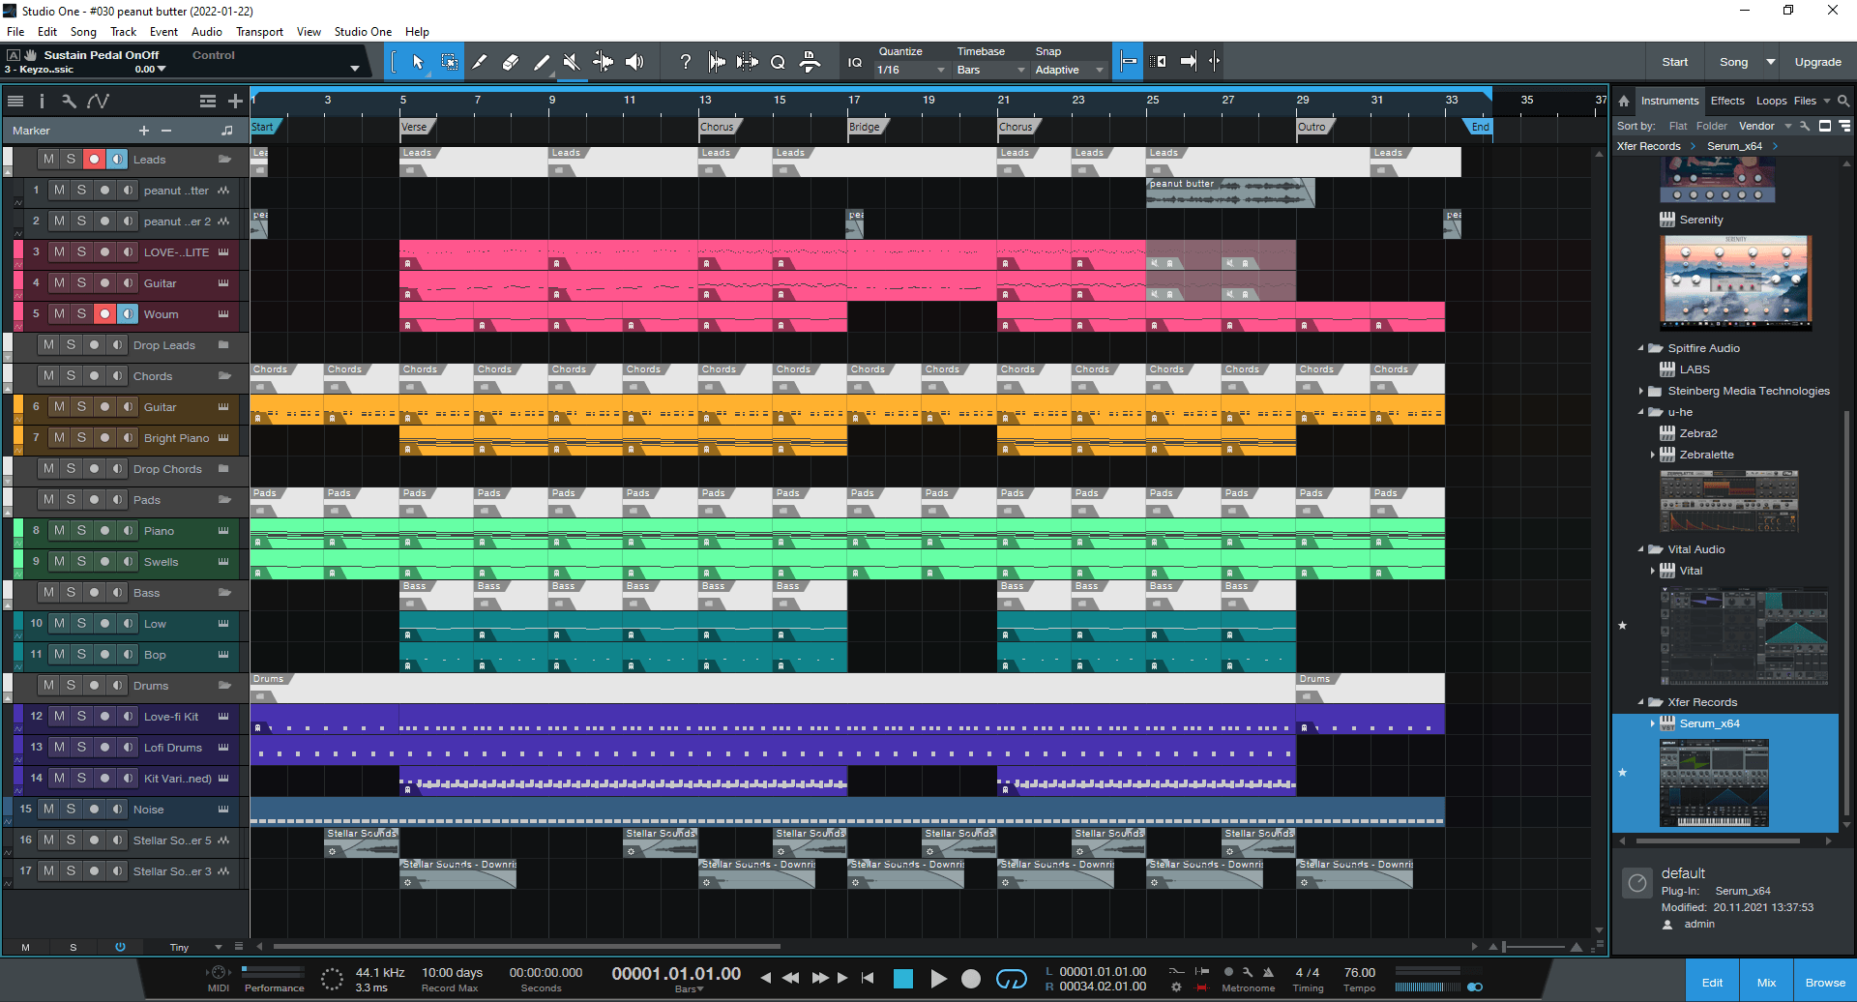This screenshot has width=1857, height=1002.
Task: Mute the Bright Piano track
Action: pyautogui.click(x=59, y=438)
